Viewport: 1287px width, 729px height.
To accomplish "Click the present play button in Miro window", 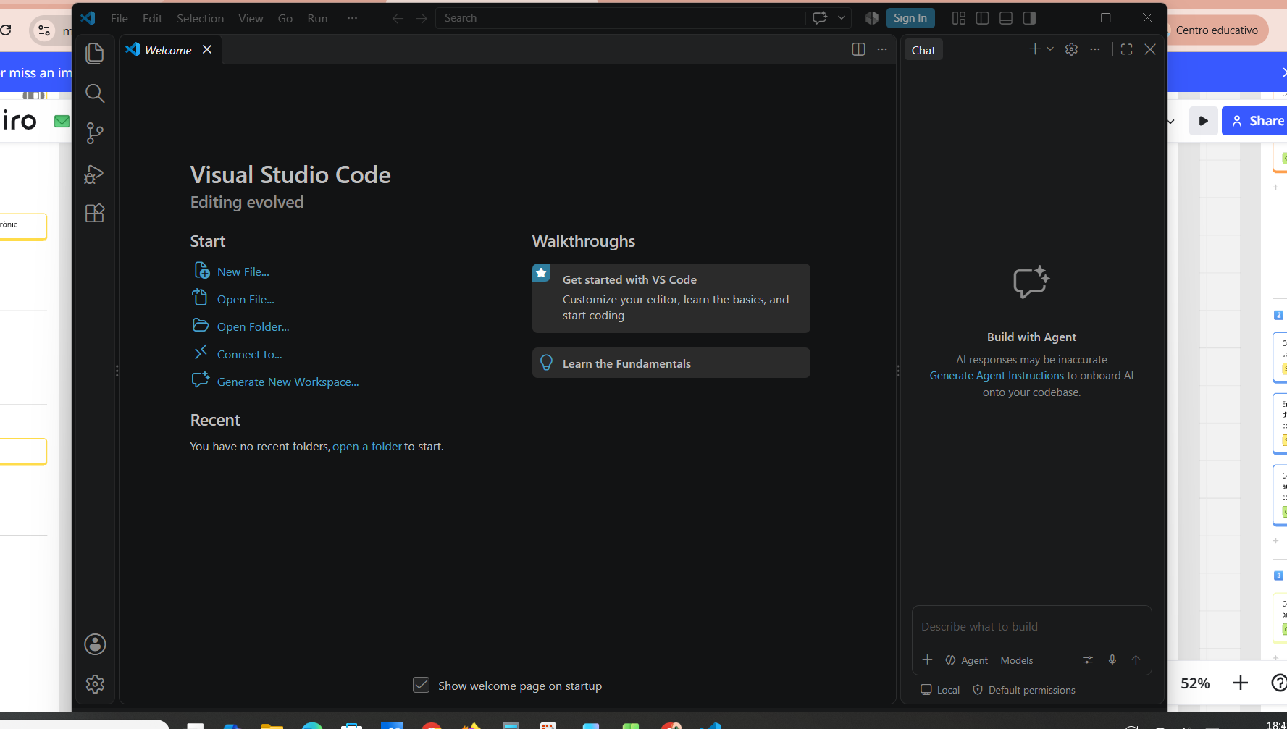I will [1203, 121].
